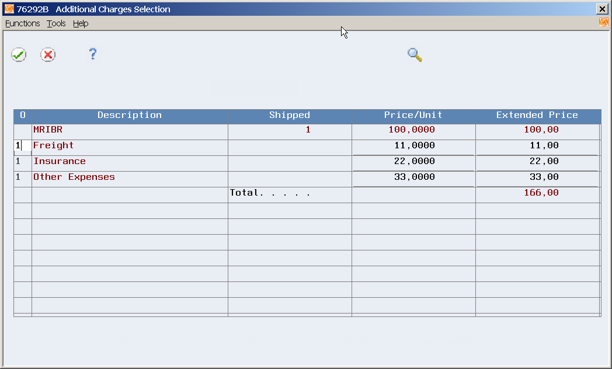Open the Functions menu
This screenshot has height=369, width=612.
tap(23, 23)
